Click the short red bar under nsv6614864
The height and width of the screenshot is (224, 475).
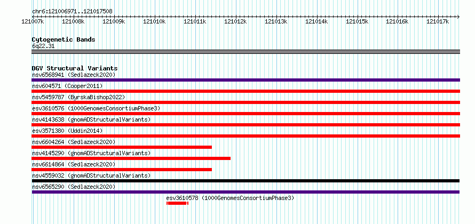tap(122, 170)
